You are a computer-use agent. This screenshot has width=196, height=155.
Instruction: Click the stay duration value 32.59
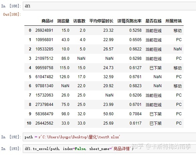(x=108, y=76)
